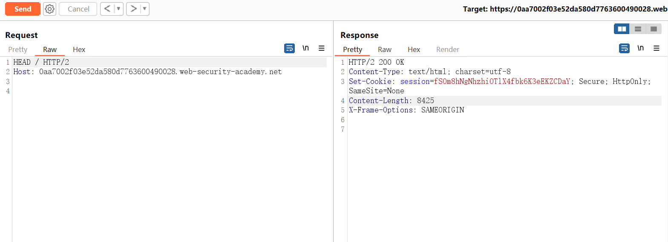Click the HEAD request line in editor

41,62
